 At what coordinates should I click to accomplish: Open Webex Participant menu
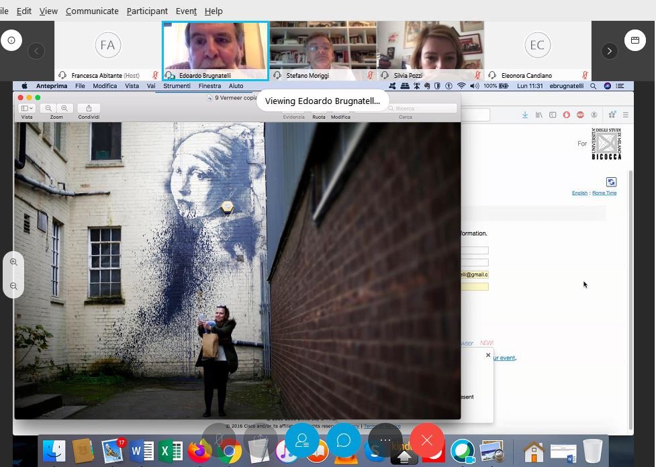[x=147, y=11]
